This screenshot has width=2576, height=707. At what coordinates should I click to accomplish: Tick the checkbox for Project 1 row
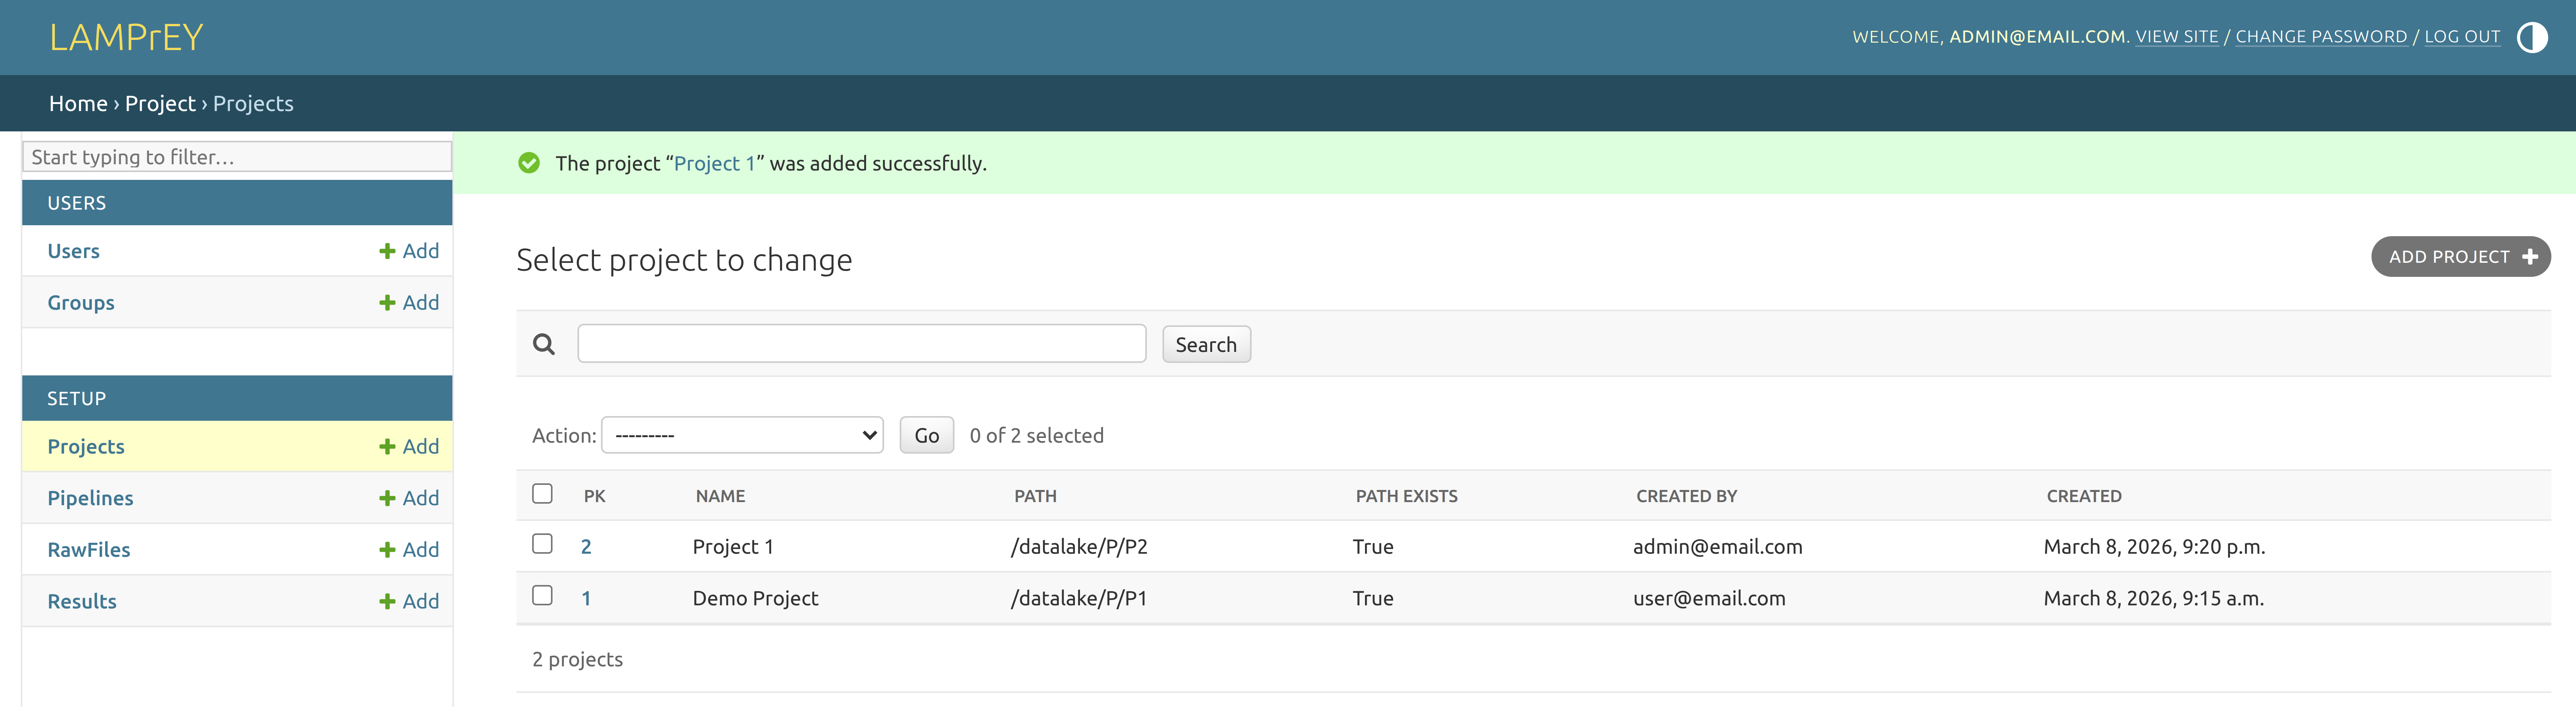[x=542, y=543]
